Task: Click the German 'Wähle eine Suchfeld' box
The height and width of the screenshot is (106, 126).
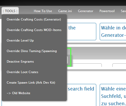Action: pos(113,95)
